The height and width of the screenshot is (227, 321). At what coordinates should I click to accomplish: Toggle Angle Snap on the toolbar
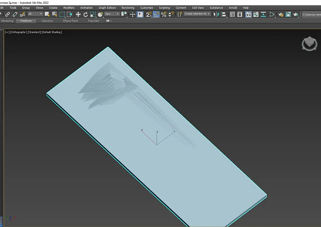(x=156, y=14)
